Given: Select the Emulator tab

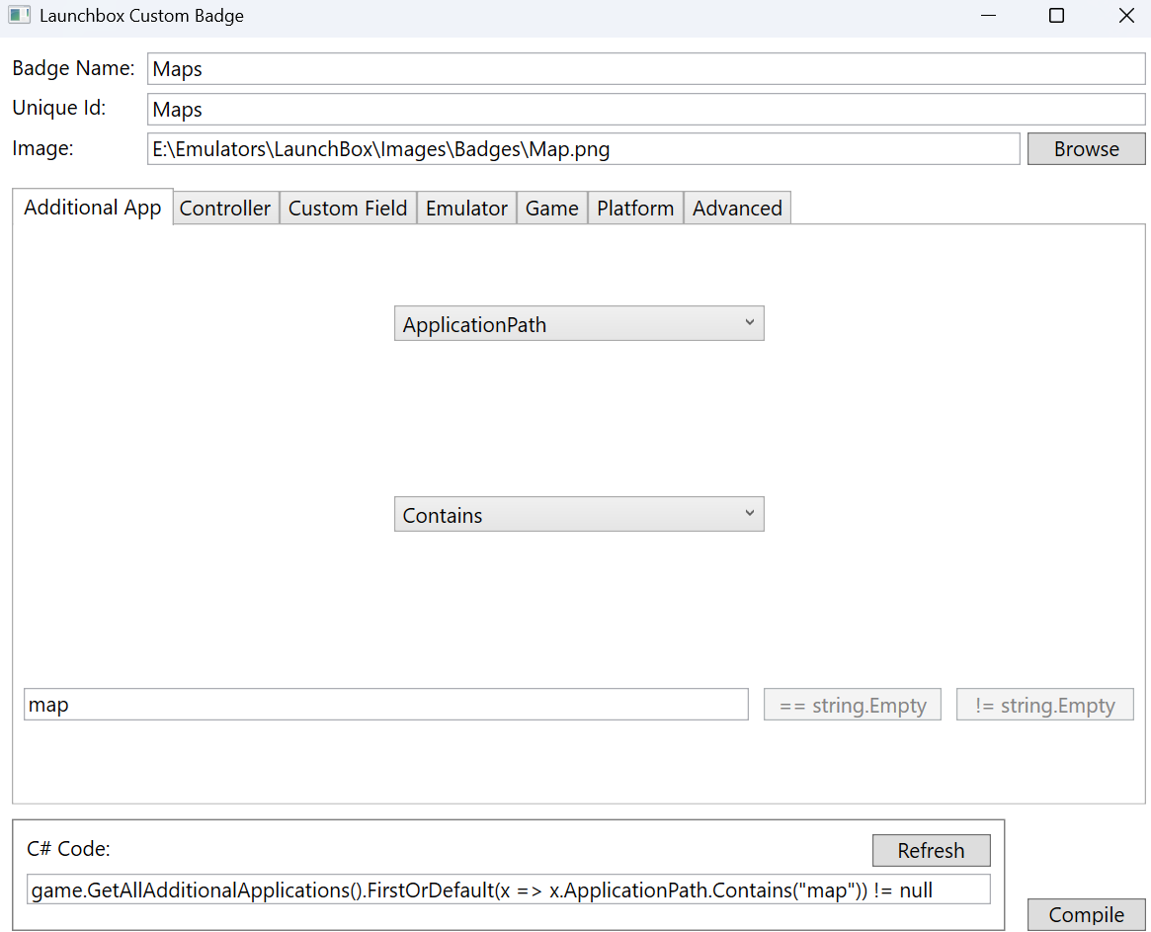Looking at the screenshot, I should [x=466, y=209].
